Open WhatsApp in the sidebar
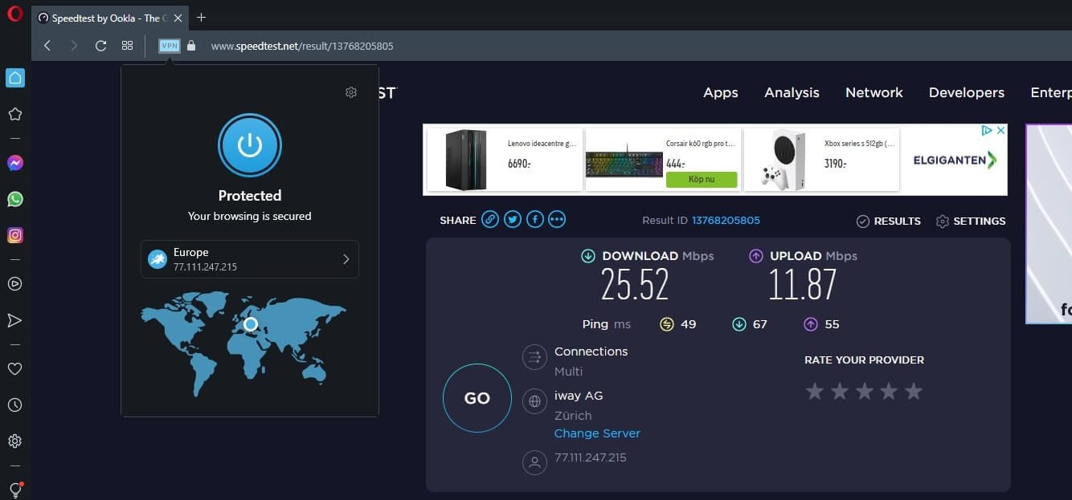Viewport: 1072px width, 500px height. pyautogui.click(x=14, y=199)
